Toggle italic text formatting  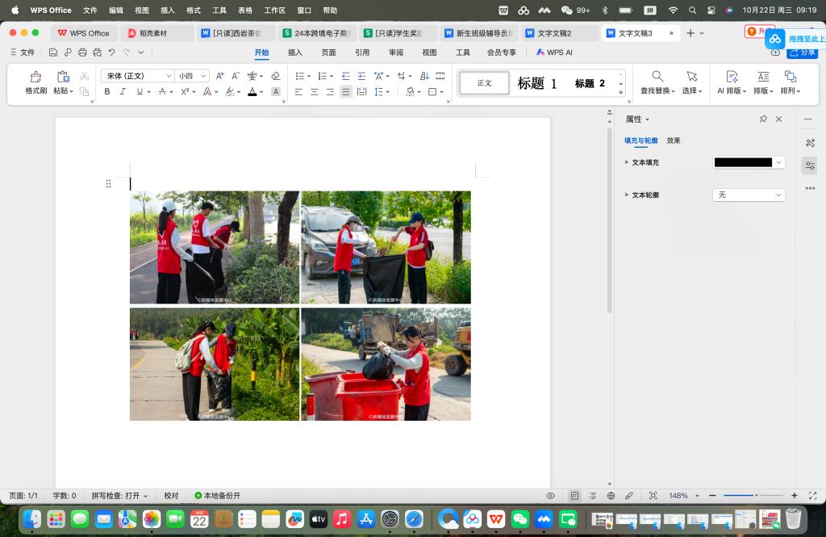pyautogui.click(x=123, y=92)
